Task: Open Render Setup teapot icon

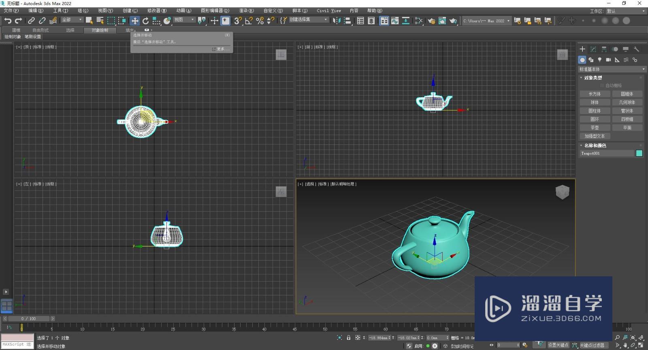Action: [x=431, y=21]
